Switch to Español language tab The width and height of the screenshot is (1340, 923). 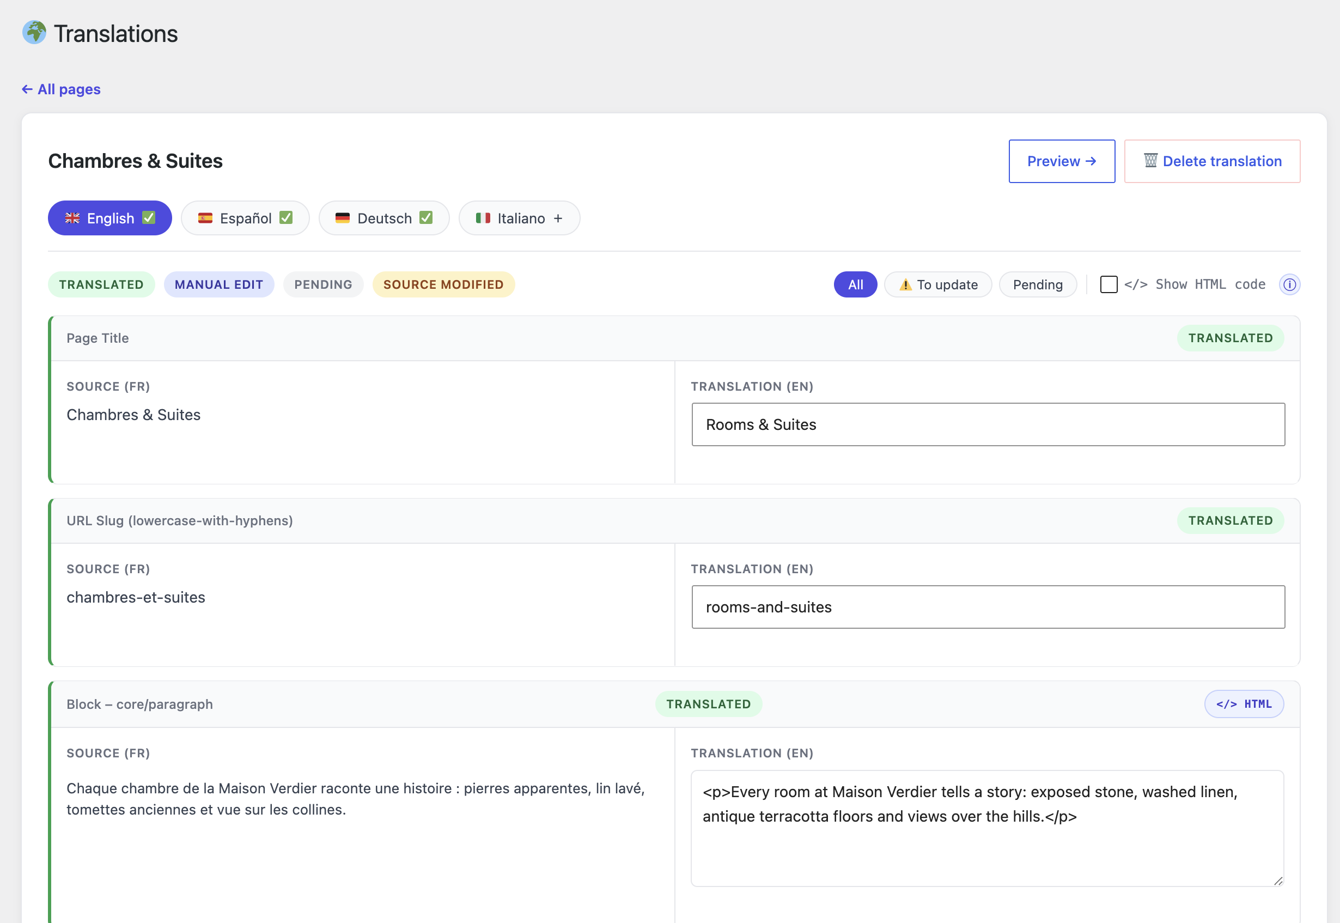pyautogui.click(x=245, y=218)
